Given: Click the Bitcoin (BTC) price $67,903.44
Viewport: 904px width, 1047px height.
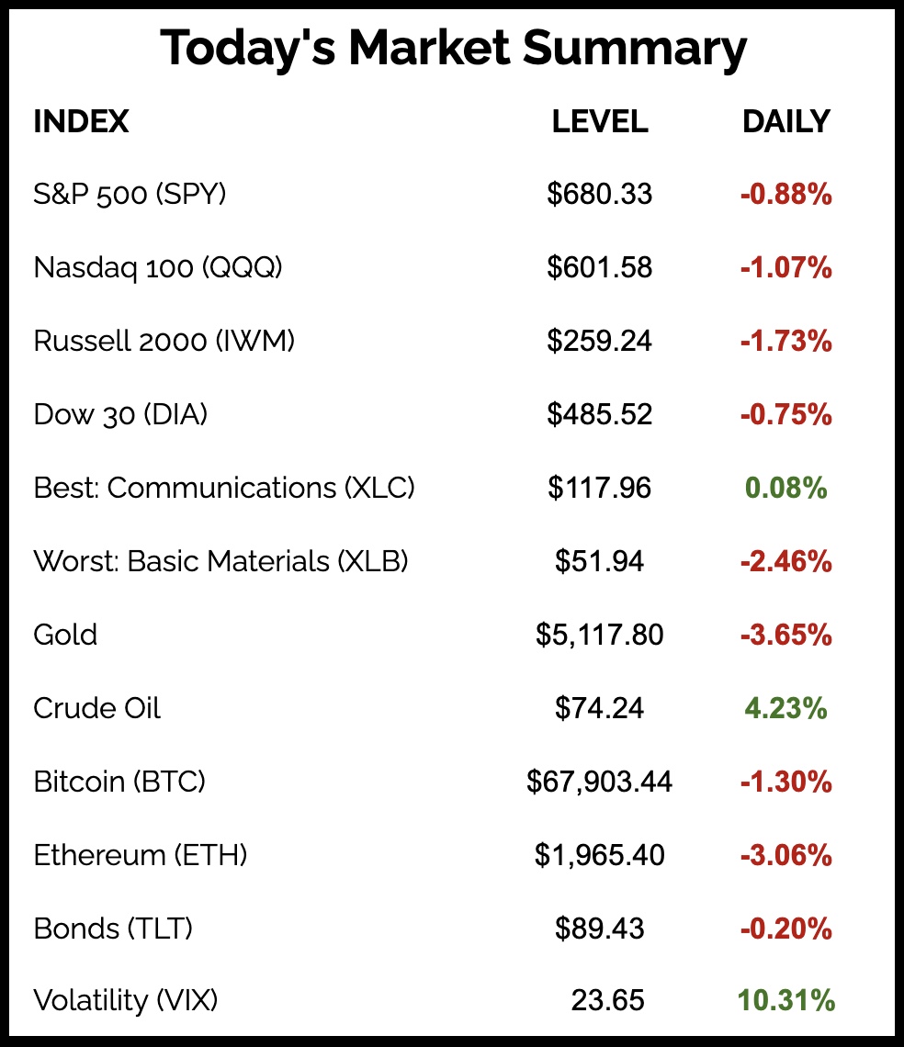Looking at the screenshot, I should click(x=599, y=782).
